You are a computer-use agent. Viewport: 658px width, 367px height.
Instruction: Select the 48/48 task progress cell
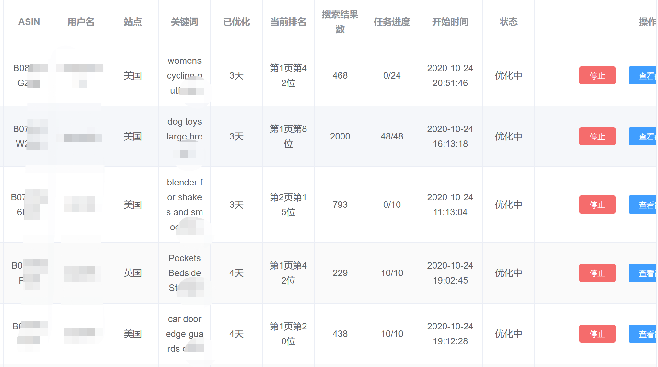392,136
